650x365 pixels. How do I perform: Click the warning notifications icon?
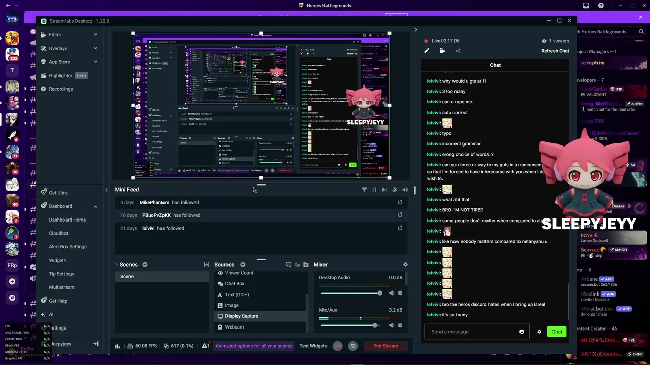(x=205, y=346)
